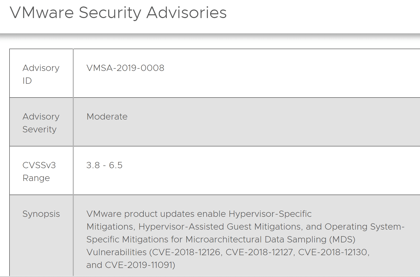Click Microarchitectural Data Sampling text

click(x=256, y=239)
